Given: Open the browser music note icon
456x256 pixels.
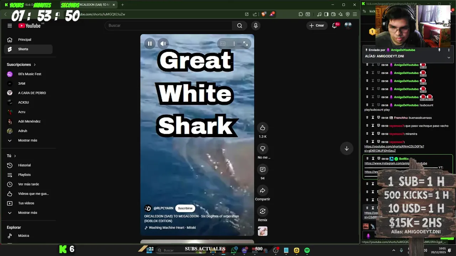Looking at the screenshot, I should coord(319,14).
